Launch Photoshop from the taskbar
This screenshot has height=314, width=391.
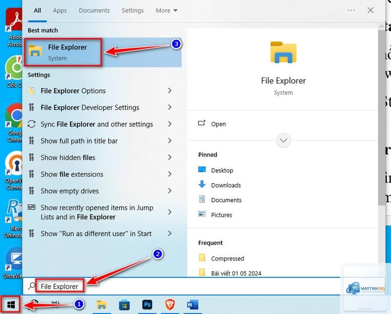pos(147,305)
